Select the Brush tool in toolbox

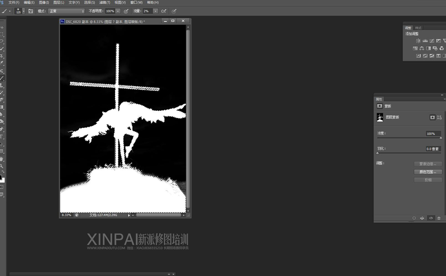2,78
